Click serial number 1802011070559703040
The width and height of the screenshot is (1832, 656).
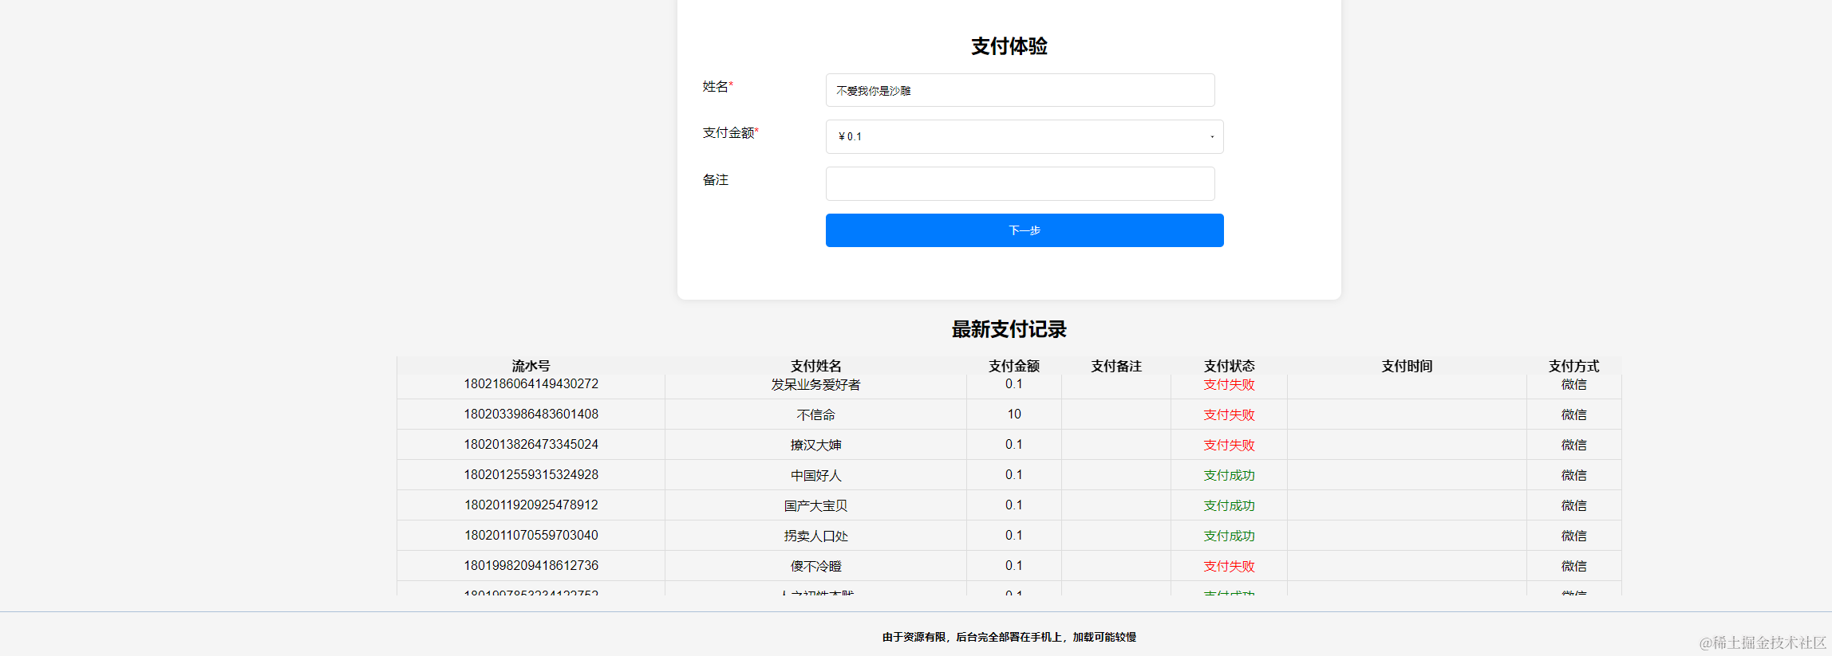click(531, 536)
